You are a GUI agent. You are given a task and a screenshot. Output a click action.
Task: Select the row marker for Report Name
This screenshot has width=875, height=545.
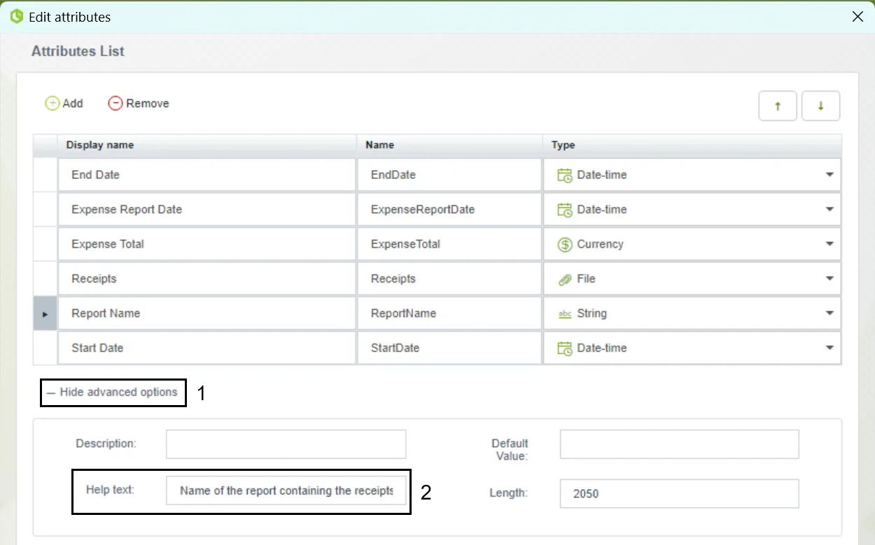[x=45, y=314]
